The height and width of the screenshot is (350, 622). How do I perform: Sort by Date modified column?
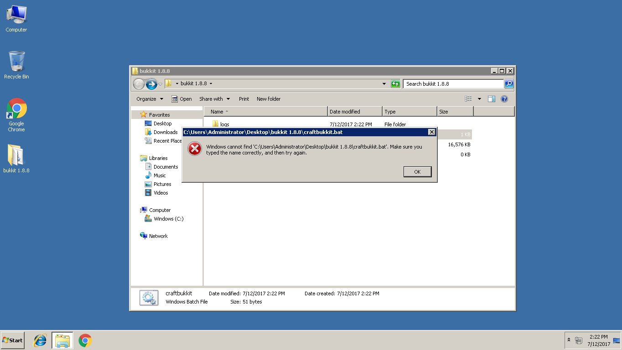(355, 112)
